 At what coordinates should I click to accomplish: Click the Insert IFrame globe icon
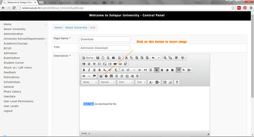coord(137,76)
